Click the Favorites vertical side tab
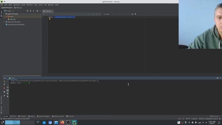222x125 pixels. (1, 110)
